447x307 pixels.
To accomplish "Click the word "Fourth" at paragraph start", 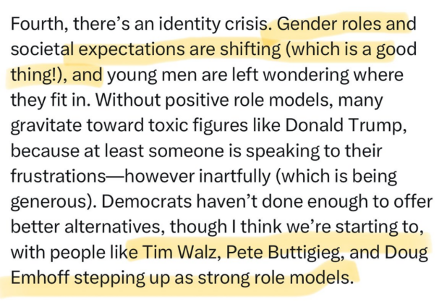I will (x=37, y=24).
